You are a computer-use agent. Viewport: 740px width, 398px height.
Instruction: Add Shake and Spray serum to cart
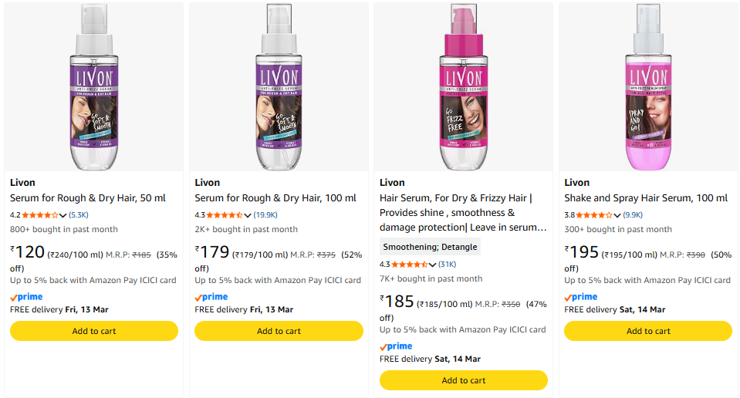[x=648, y=331]
